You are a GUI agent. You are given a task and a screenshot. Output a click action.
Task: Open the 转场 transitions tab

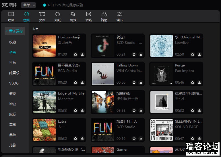pyautogui.click(x=88, y=17)
